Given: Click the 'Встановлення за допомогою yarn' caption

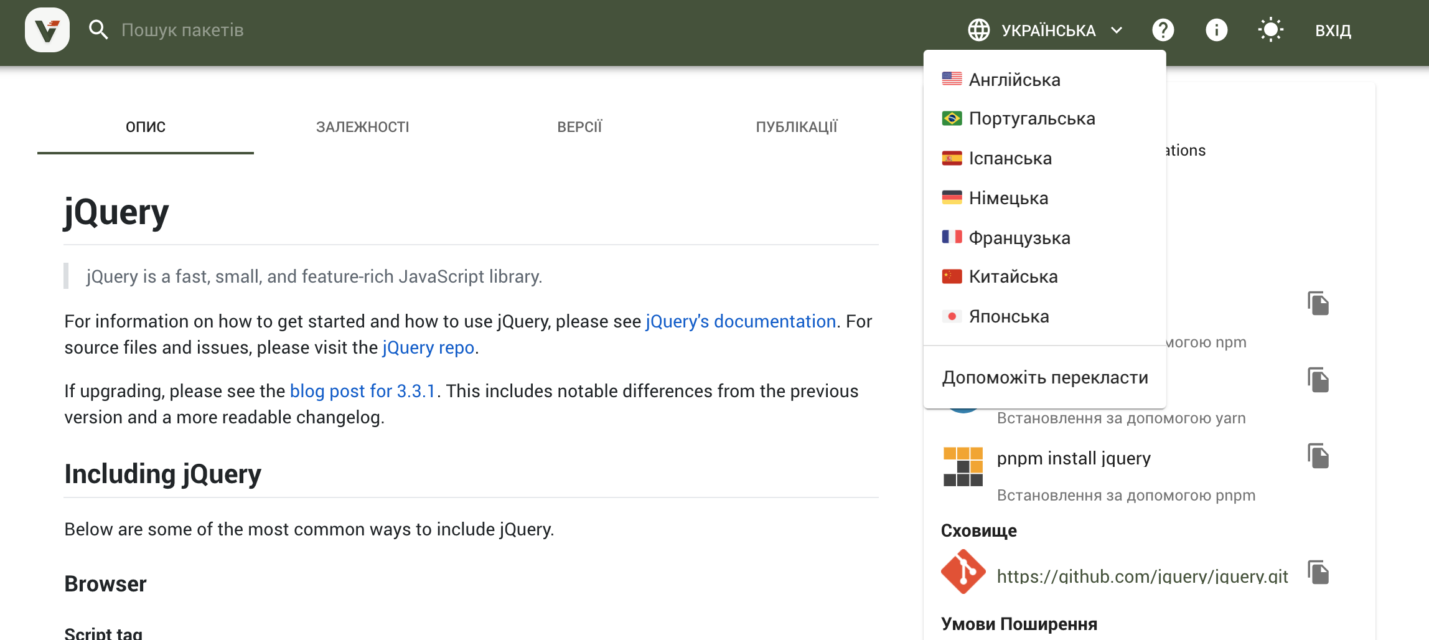Looking at the screenshot, I should [1121, 418].
